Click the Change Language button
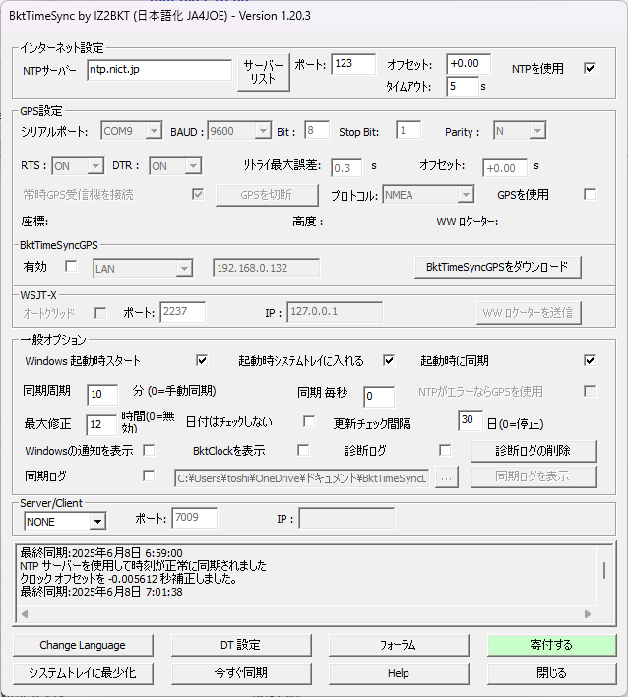This screenshot has width=628, height=697. 83,645
